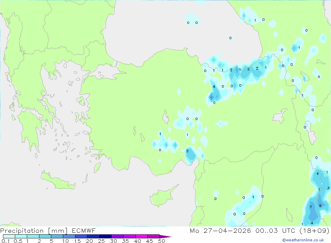Click the '35' legend scale label
The width and height of the screenshot is (331, 243).
click(x=125, y=241)
